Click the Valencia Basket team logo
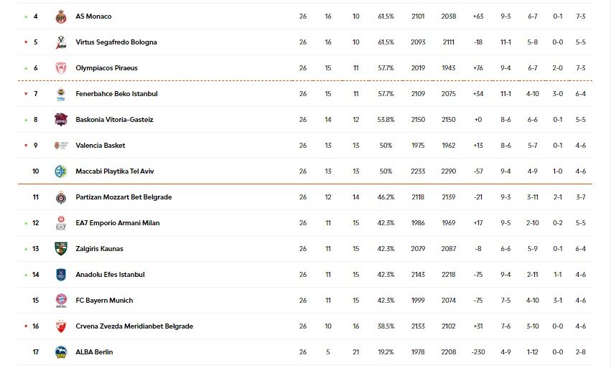The height and width of the screenshot is (368, 611). click(61, 146)
